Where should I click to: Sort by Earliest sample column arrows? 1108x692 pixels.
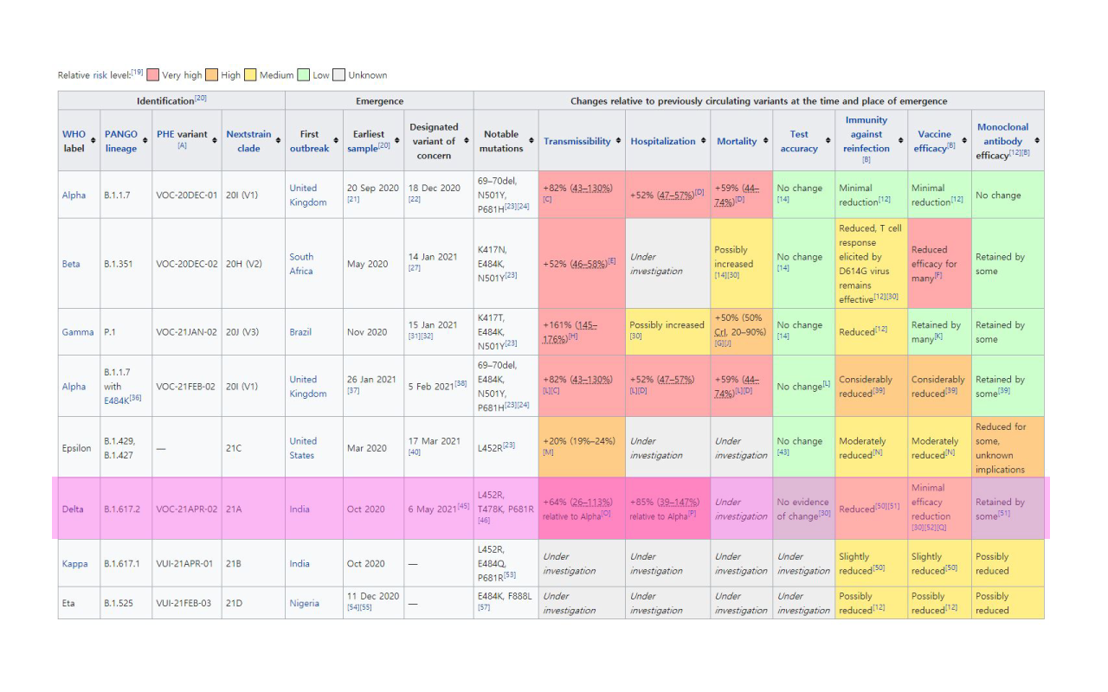(397, 141)
